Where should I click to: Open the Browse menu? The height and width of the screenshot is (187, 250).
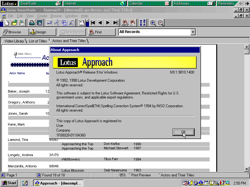[x=56, y=16]
